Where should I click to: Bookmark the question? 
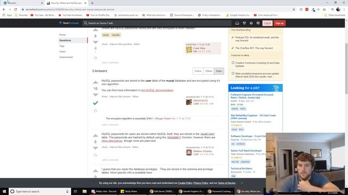click(x=96, y=48)
